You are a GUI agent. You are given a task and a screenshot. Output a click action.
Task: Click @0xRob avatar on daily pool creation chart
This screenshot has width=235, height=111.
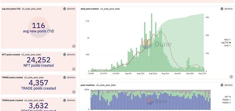(222, 9)
